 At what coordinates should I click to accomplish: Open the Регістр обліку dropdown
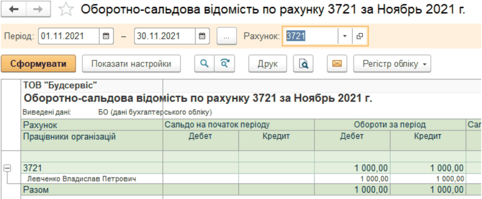pos(392,63)
